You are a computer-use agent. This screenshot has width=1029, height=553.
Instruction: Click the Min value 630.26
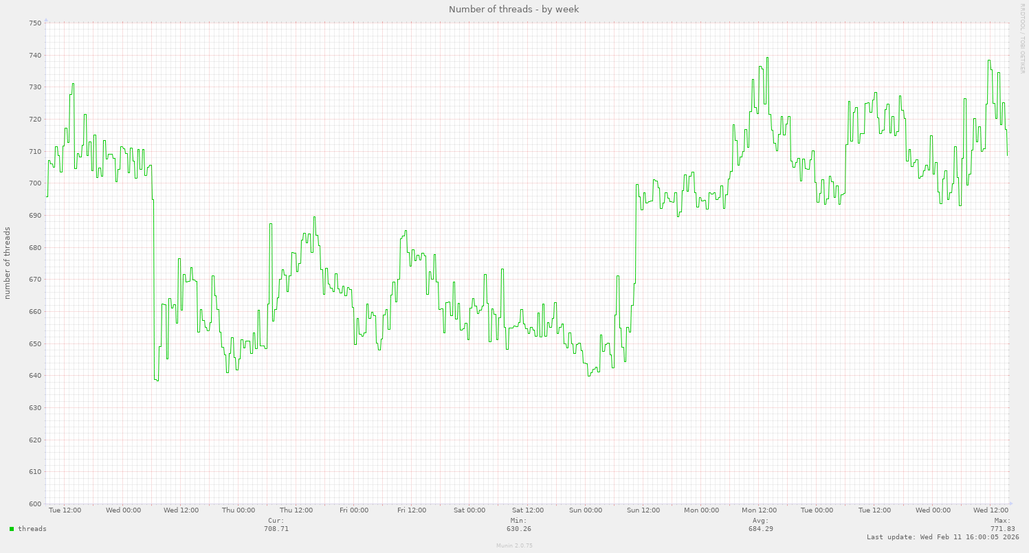[x=519, y=529]
